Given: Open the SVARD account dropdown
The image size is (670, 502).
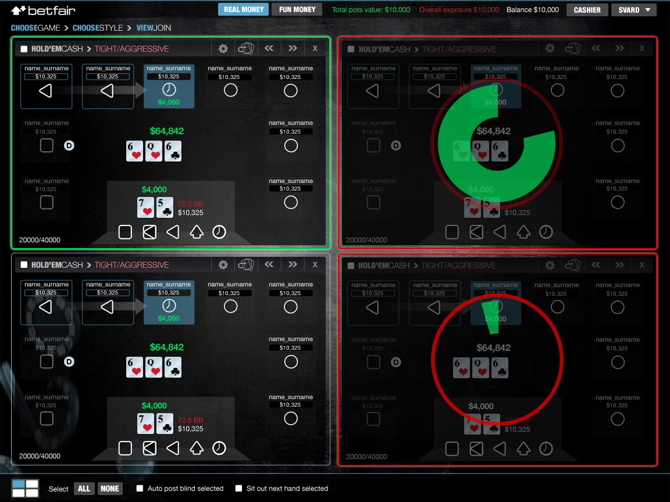Looking at the screenshot, I should [634, 10].
